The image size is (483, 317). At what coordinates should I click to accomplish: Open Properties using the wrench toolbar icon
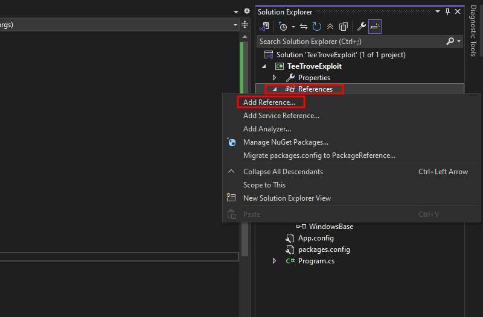361,27
